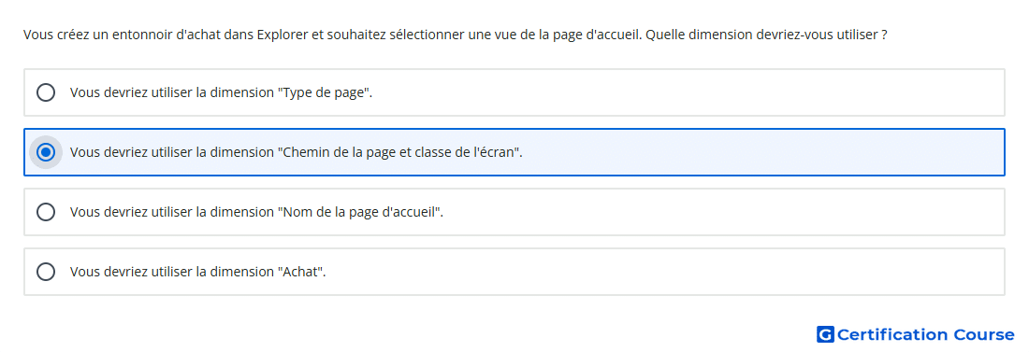Click the word "Course" in the footer logo
This screenshot has height=352, width=1029.
(984, 335)
